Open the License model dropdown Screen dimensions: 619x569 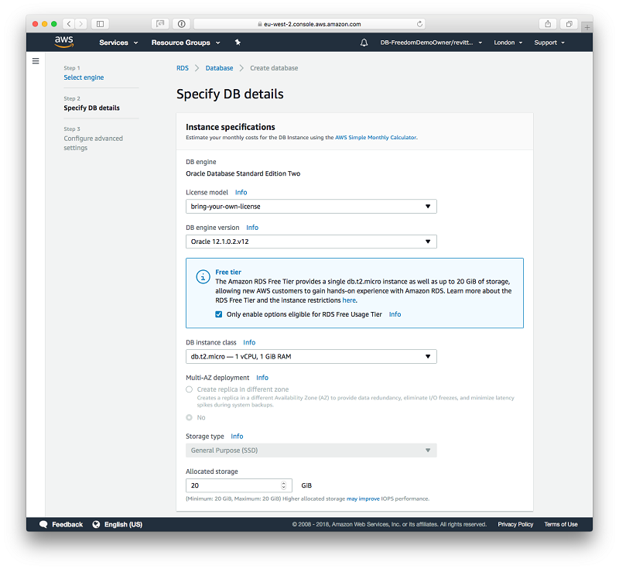[311, 207]
